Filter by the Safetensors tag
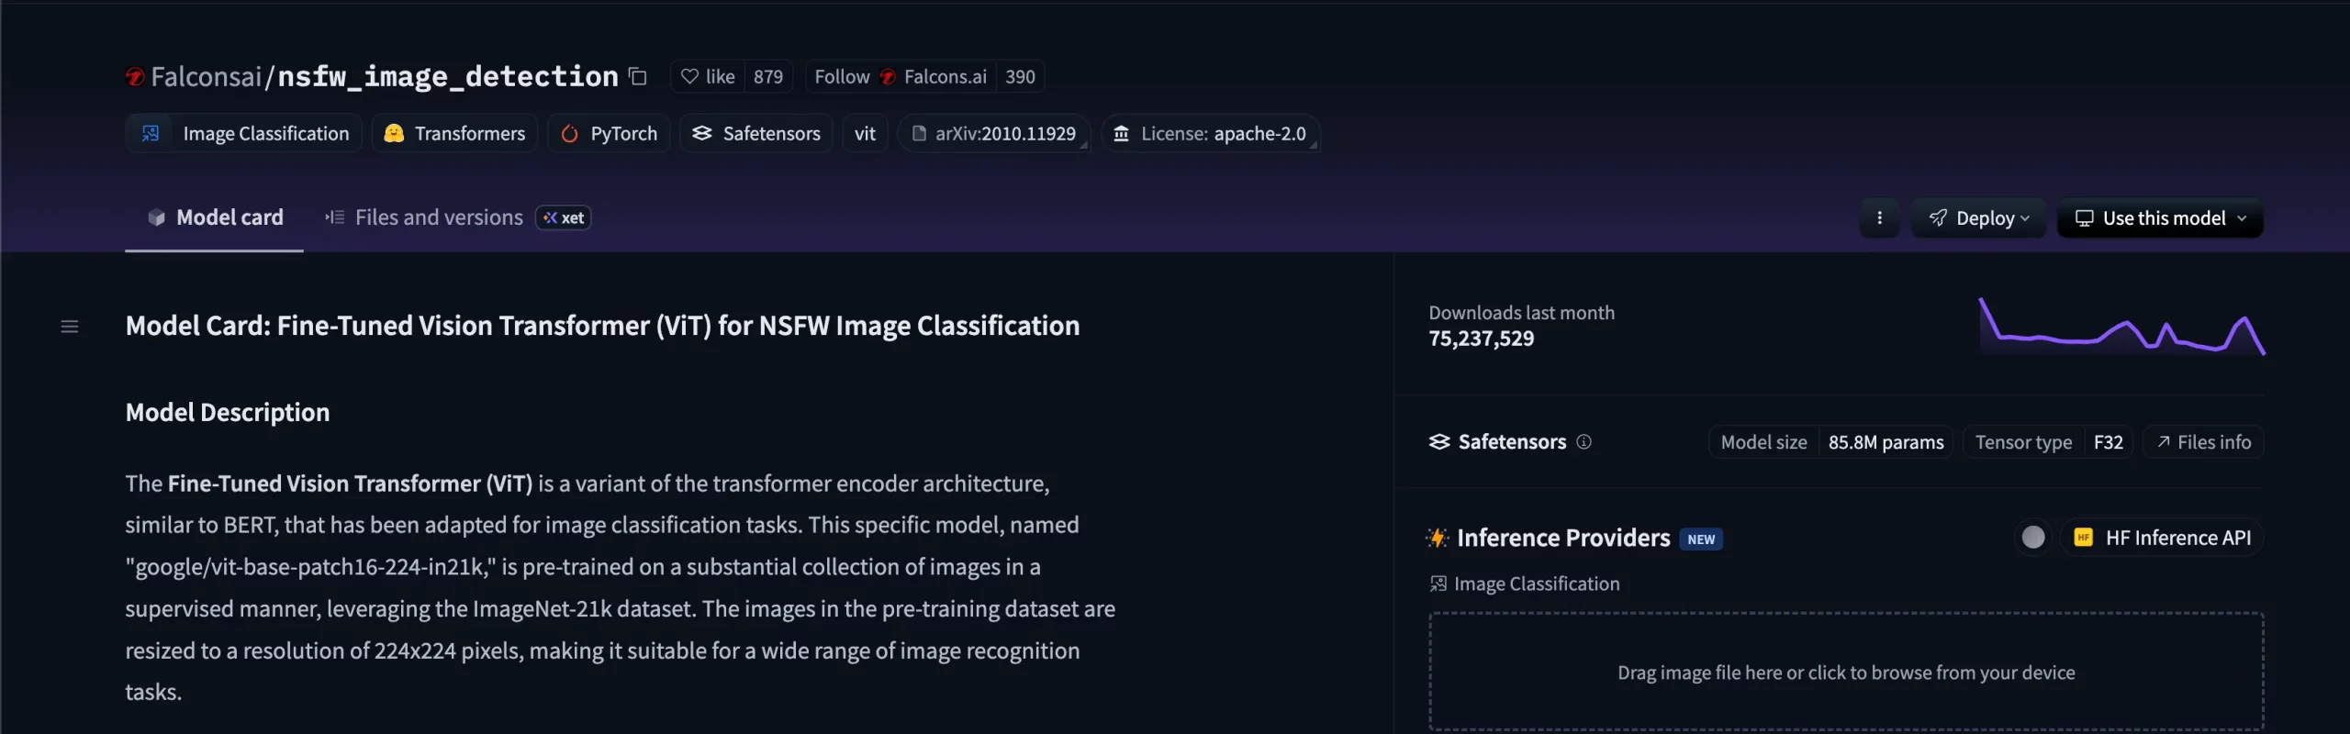This screenshot has height=734, width=2350. point(756,134)
